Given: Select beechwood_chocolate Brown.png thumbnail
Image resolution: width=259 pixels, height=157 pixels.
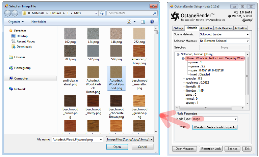Looking at the screenshot, I should click(x=116, y=101).
